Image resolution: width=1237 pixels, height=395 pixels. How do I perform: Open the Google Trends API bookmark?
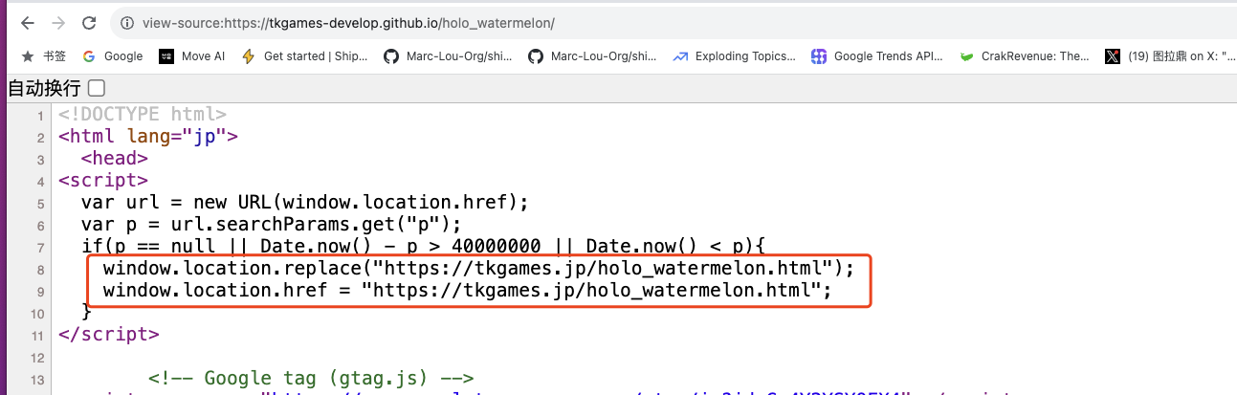click(x=877, y=56)
